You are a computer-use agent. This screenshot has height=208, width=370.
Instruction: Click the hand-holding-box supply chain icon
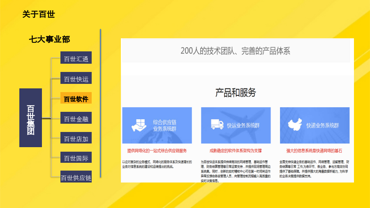tap(139, 125)
